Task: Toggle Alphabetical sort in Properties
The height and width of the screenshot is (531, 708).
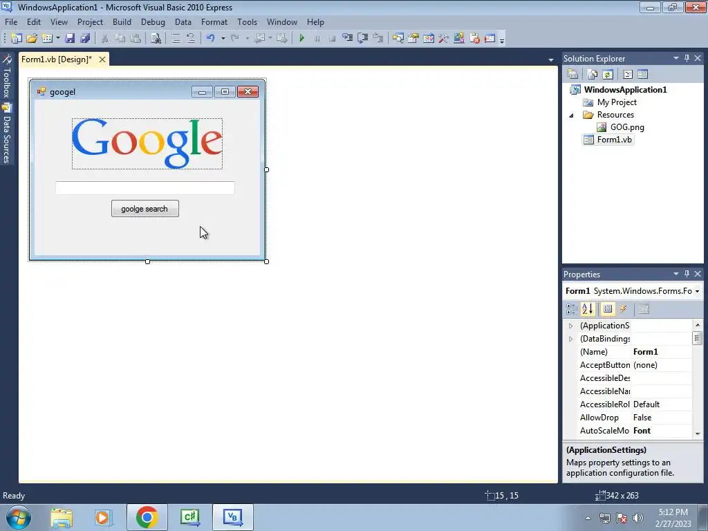Action: pyautogui.click(x=588, y=309)
